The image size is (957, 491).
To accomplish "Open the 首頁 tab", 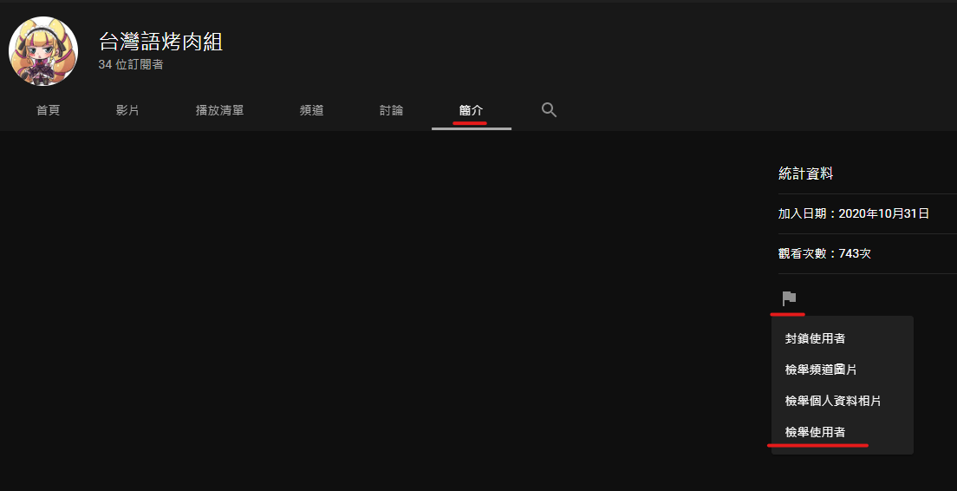I will coord(48,110).
